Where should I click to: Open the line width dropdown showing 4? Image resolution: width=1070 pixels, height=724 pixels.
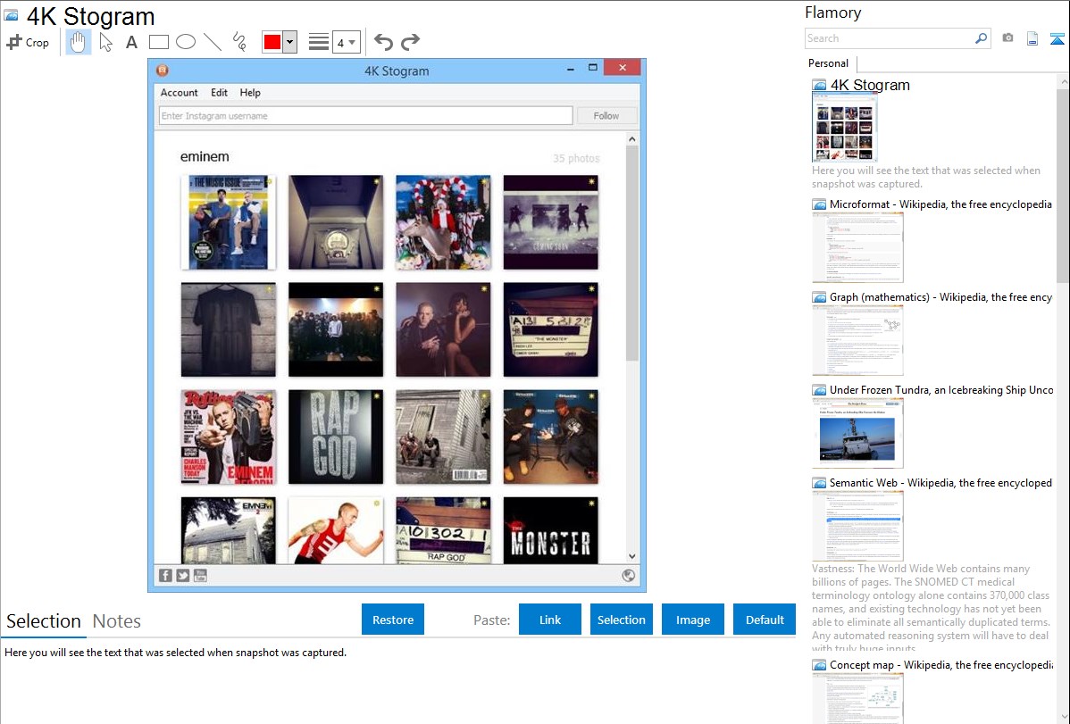pyautogui.click(x=346, y=42)
